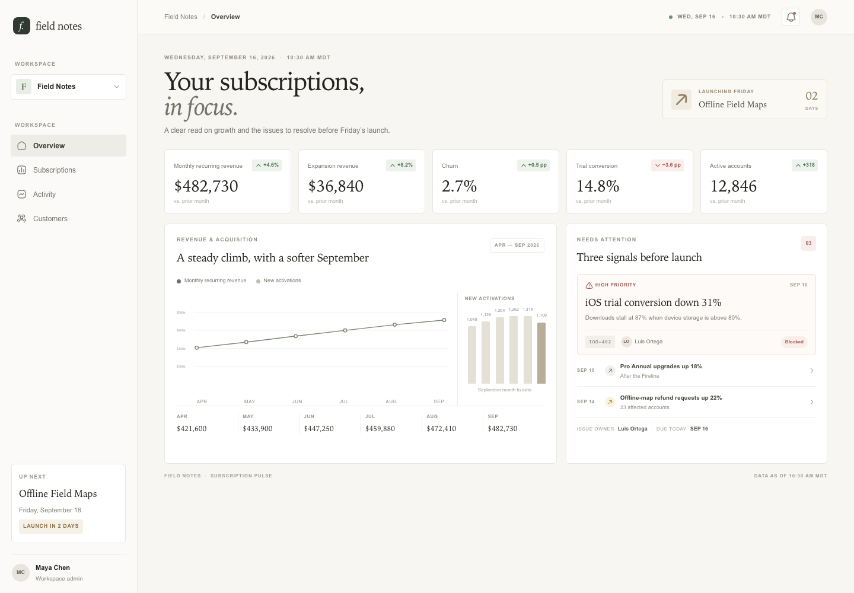Click the arrow icon beside Pro Annual upgrades
Screen dimensions: 854x593
610,371
